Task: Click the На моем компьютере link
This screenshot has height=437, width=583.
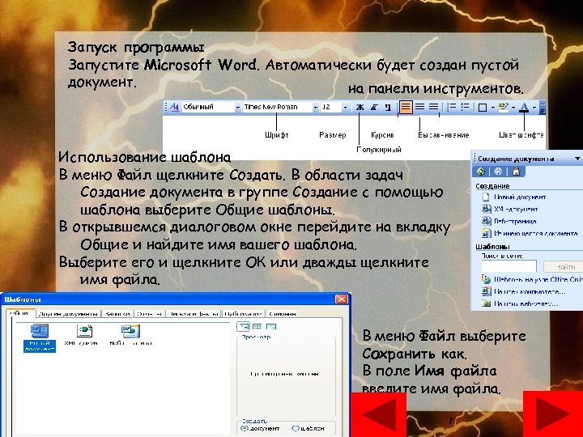Action: point(530,291)
